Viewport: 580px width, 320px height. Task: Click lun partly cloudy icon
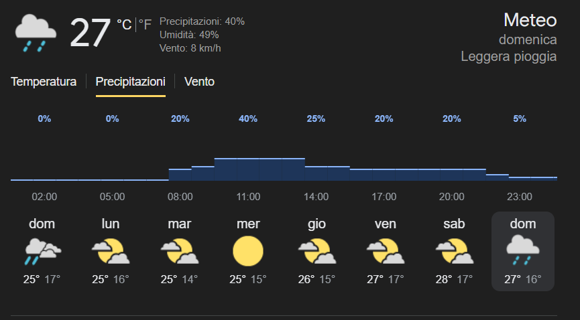pyautogui.click(x=111, y=251)
